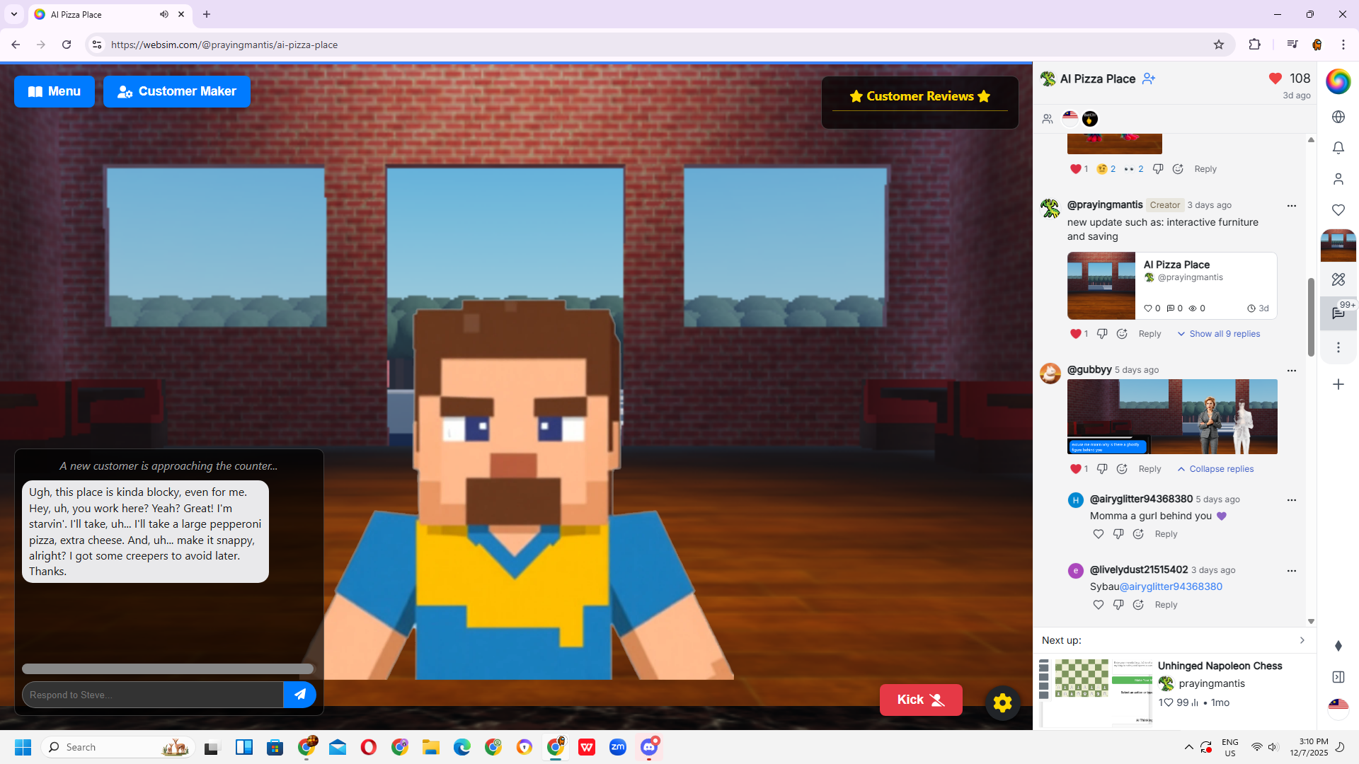Screen dimensions: 1359x764
Task: Expand Show all 9 replies
Action: point(1218,334)
